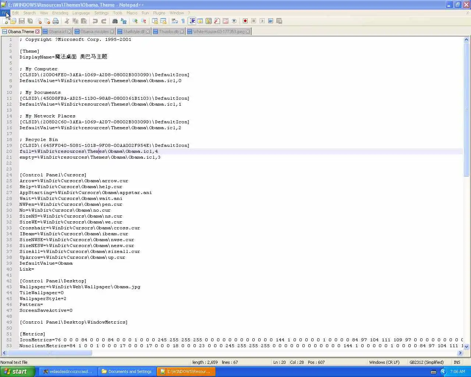Viewport: 471px width, 377px height.
Task: Click the Copy toolbar icon
Action: [x=75, y=21]
